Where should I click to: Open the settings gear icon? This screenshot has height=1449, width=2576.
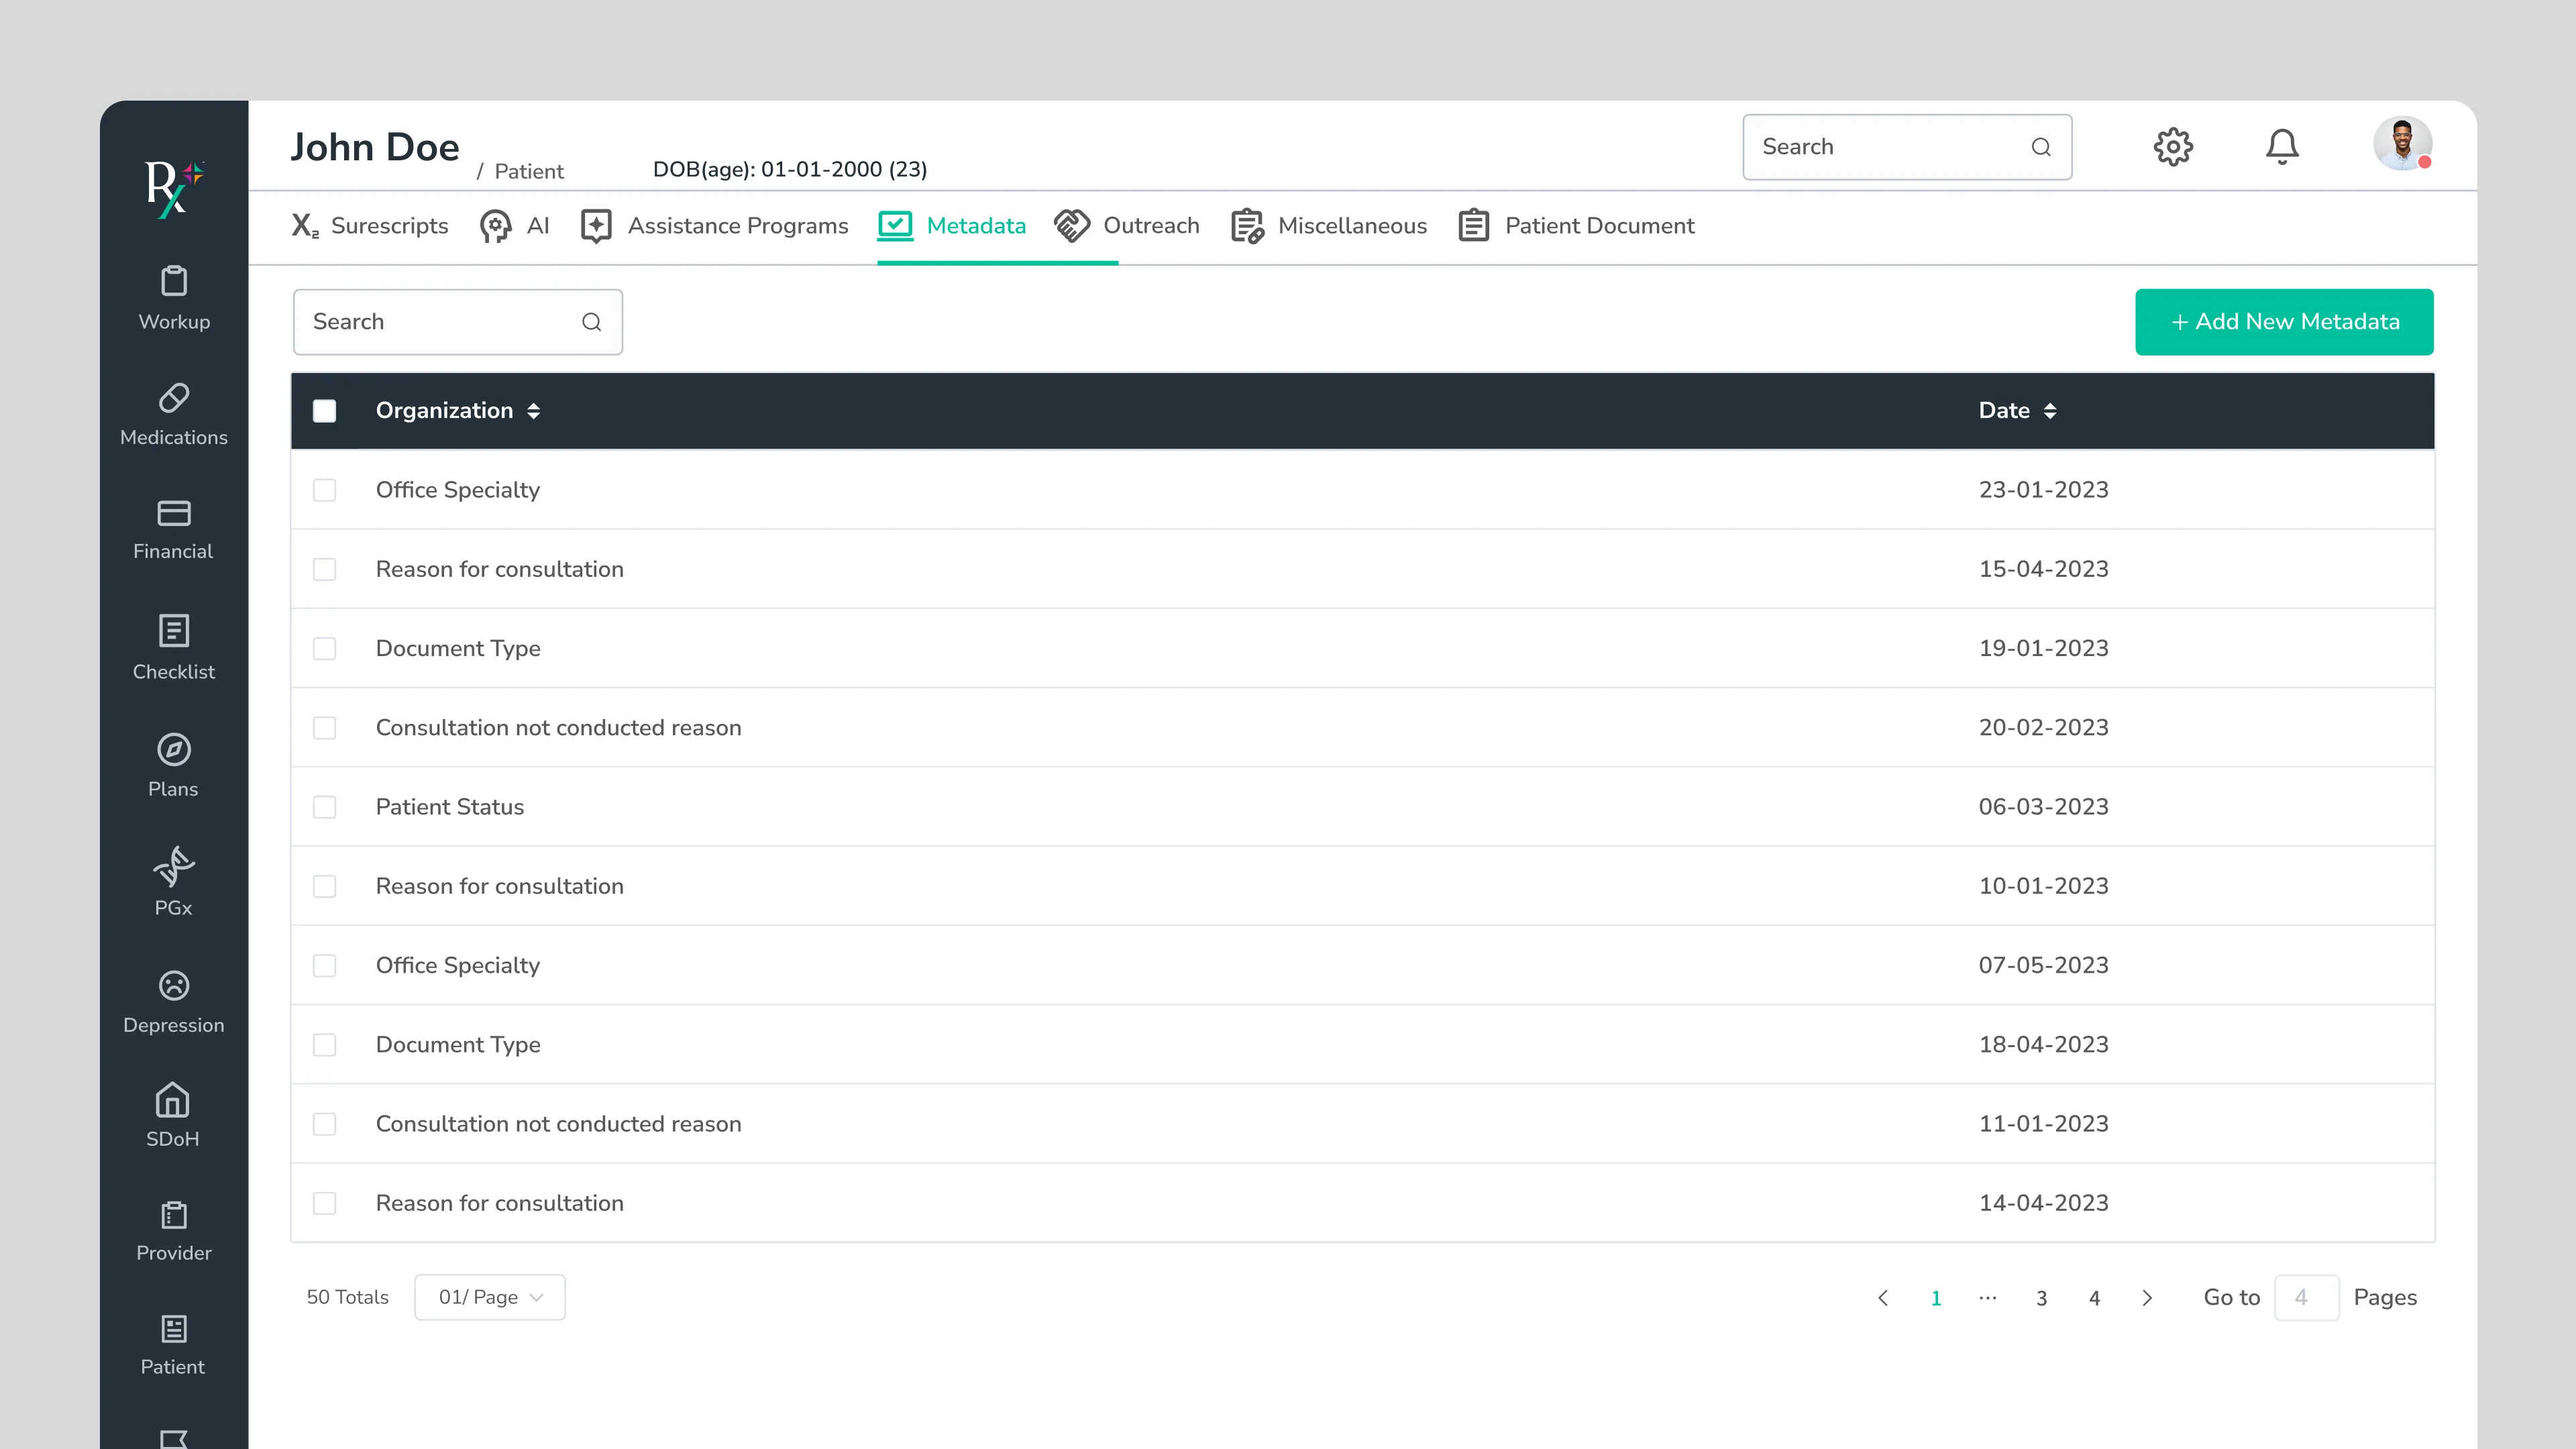point(2172,147)
